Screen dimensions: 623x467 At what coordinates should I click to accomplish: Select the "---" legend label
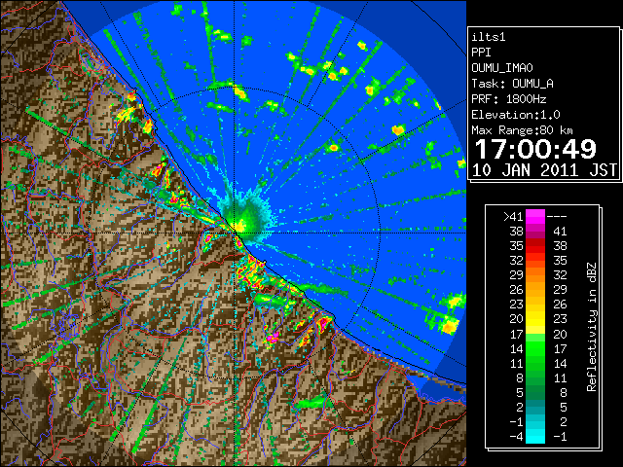(x=557, y=216)
